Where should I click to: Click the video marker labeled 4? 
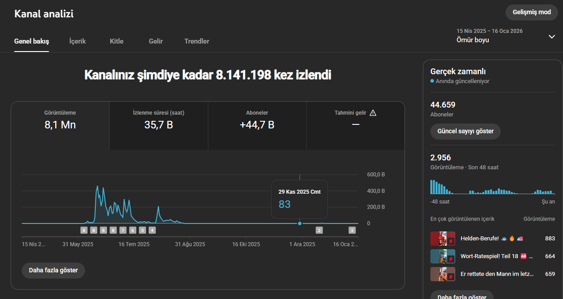(x=152, y=230)
